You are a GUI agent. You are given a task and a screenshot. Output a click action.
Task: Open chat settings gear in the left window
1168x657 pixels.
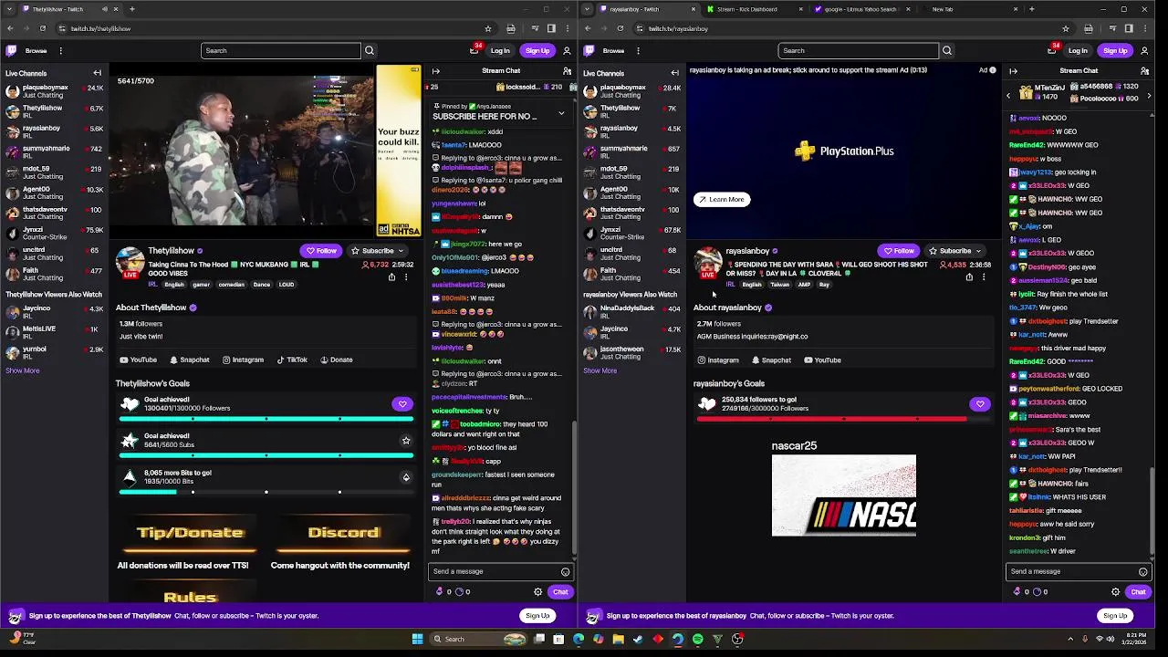point(537,592)
